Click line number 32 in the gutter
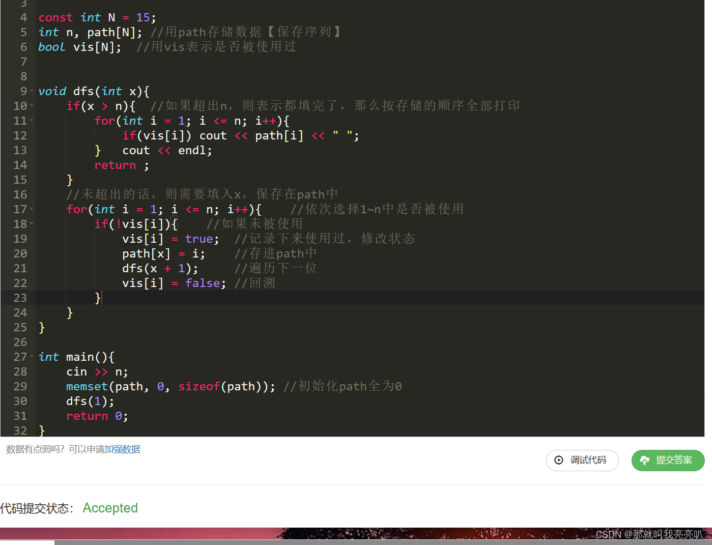This screenshot has height=545, width=712. pyautogui.click(x=20, y=431)
